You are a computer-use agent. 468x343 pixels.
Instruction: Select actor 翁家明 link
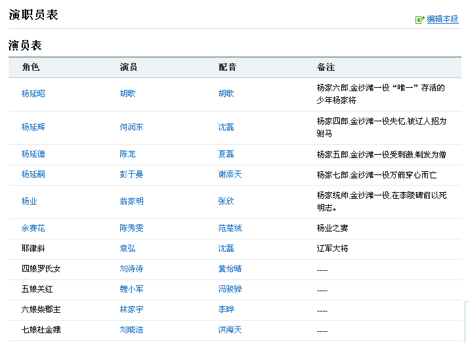[x=131, y=201]
